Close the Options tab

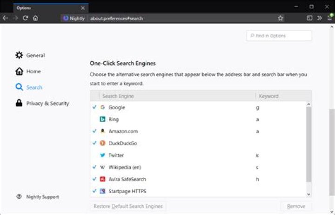(x=83, y=8)
